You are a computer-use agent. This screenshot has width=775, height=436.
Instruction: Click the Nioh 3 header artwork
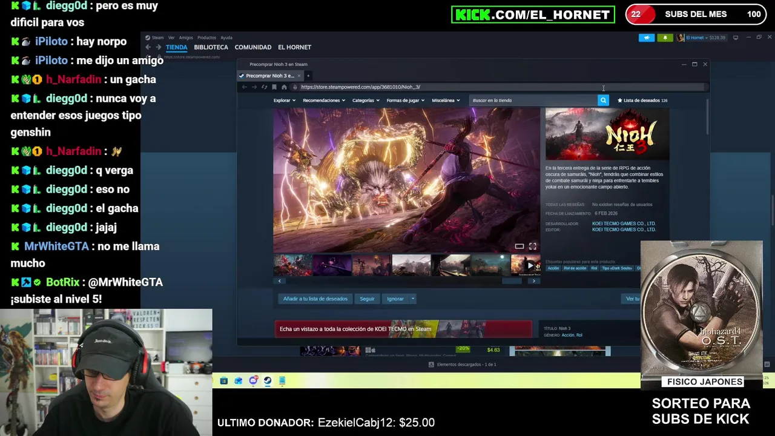coord(607,134)
